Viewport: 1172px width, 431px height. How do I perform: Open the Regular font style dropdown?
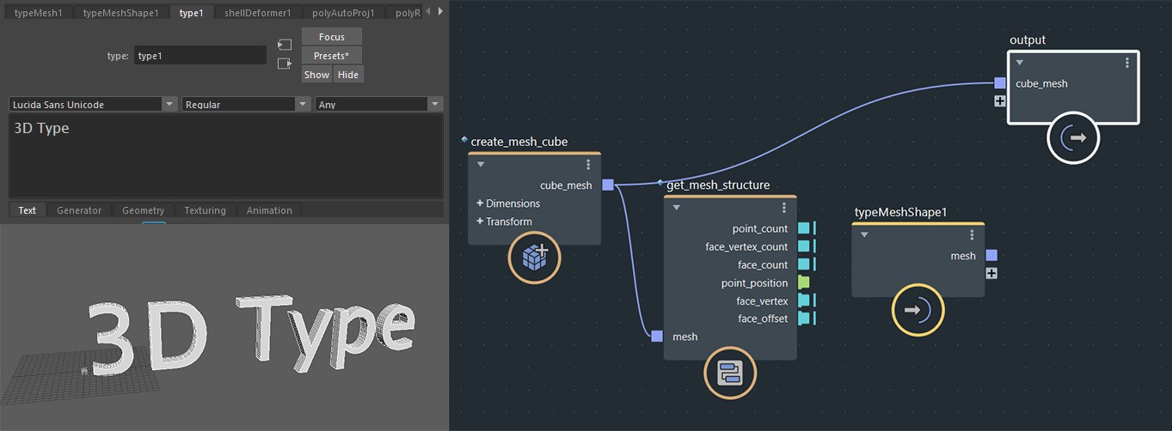click(x=246, y=104)
